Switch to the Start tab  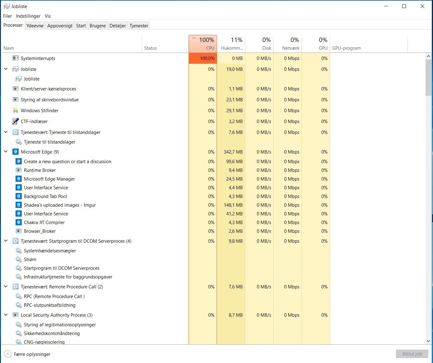tap(81, 25)
